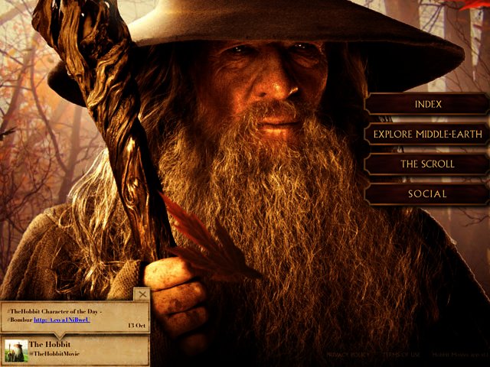Click the @TheHobbitMovie Twitter handle

54,354
